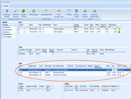This screenshot has width=131, height=99.
Task: Select the Kladde ribbon tab
Action: 6,6
